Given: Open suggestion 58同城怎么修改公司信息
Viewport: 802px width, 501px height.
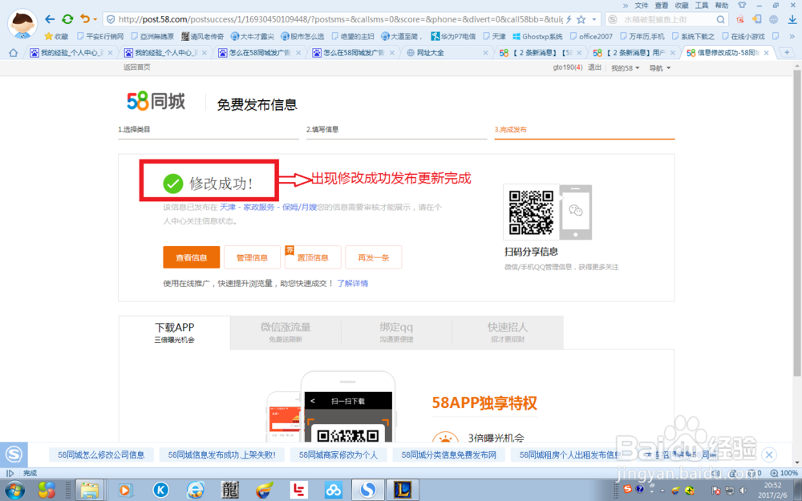Looking at the screenshot, I should 101,455.
